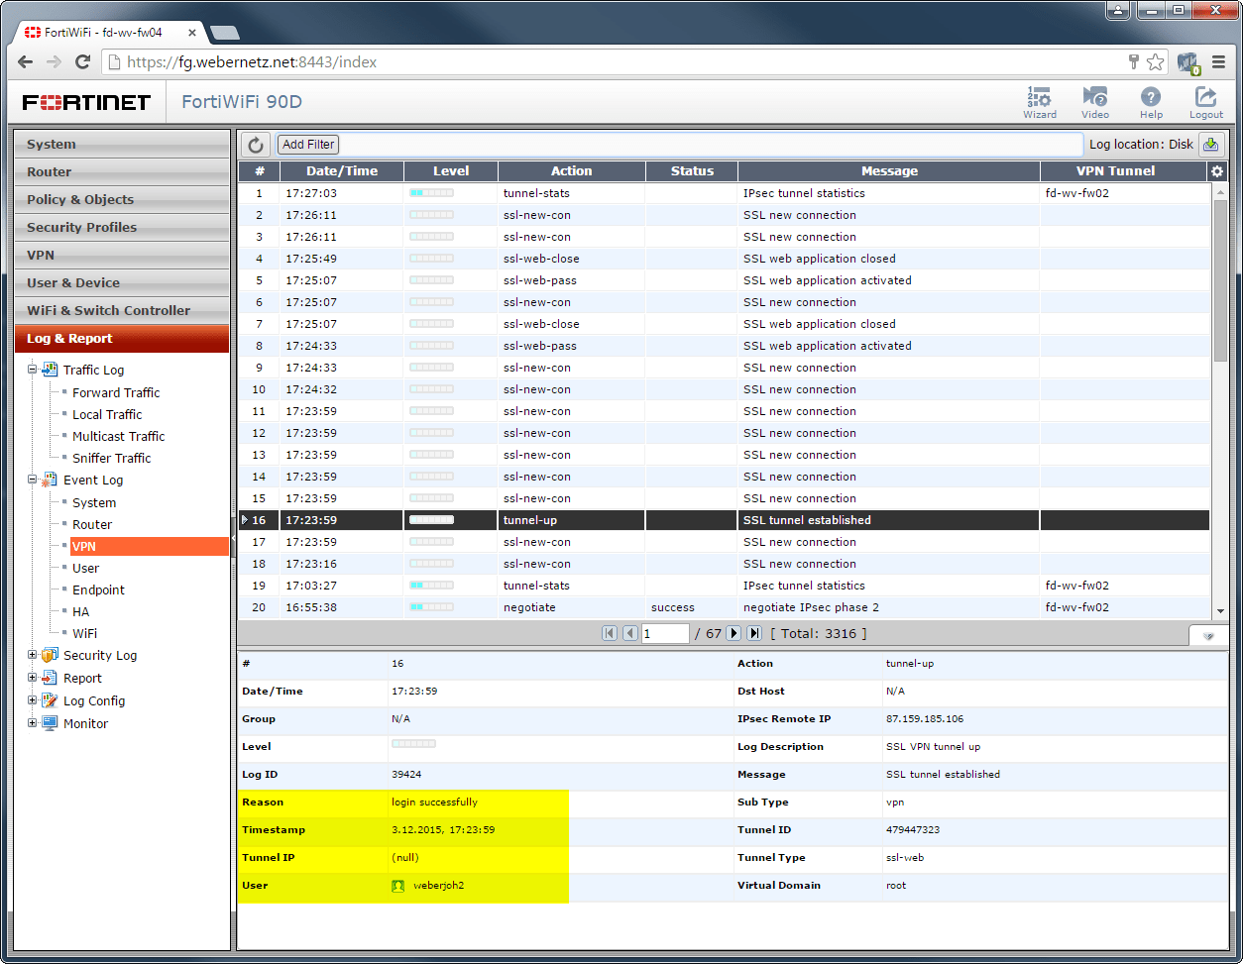Open the Router menu section
Screen dimensions: 1243x964
point(122,171)
